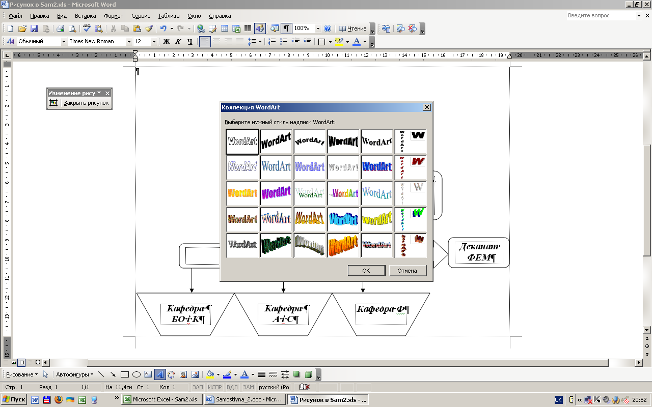
Task: Click the Print icon in the Standard toolbar
Action: pos(60,28)
